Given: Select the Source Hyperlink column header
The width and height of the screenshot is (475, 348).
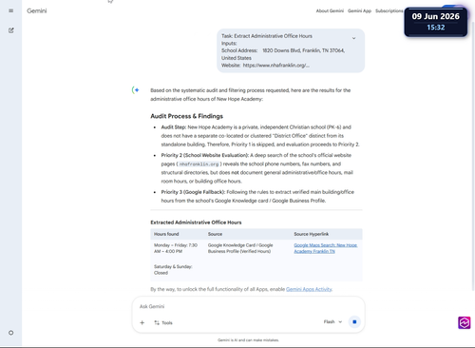Looking at the screenshot, I should pos(312,234).
